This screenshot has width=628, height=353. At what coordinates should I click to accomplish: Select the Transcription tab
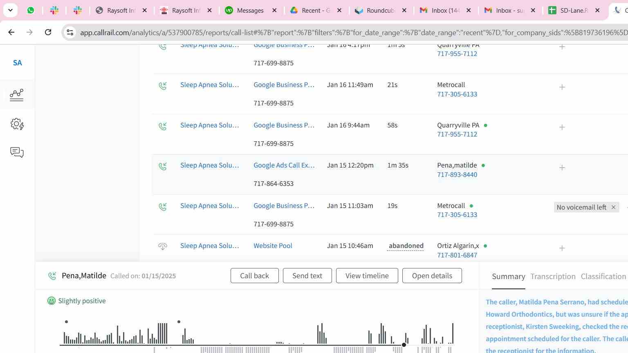pos(553,277)
